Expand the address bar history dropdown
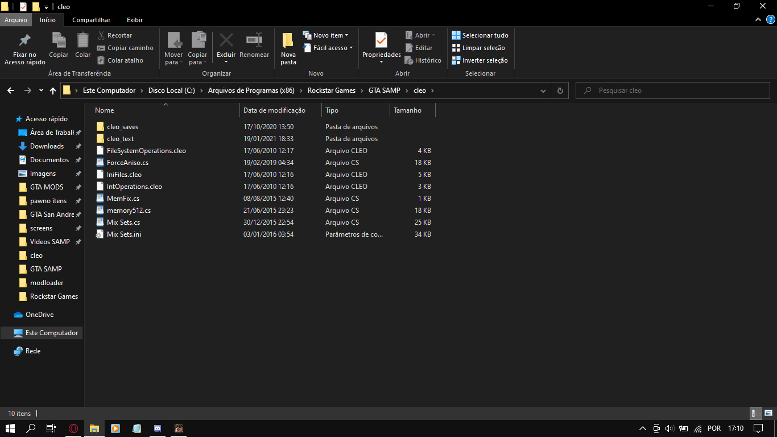This screenshot has height=437, width=777. coord(543,90)
